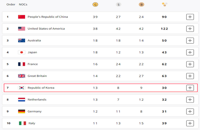Click the United States flag icon
This screenshot has width=200, height=130.
coord(22,29)
